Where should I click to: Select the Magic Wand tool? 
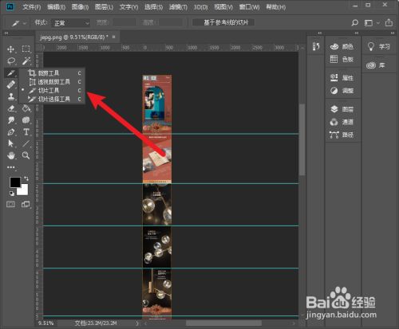pos(26,61)
